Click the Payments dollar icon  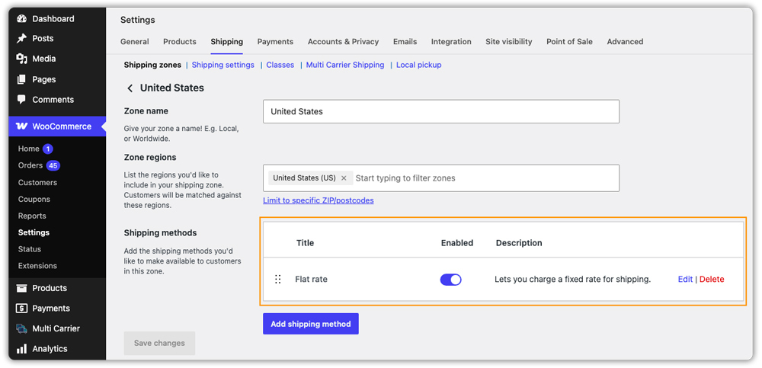(x=21, y=309)
